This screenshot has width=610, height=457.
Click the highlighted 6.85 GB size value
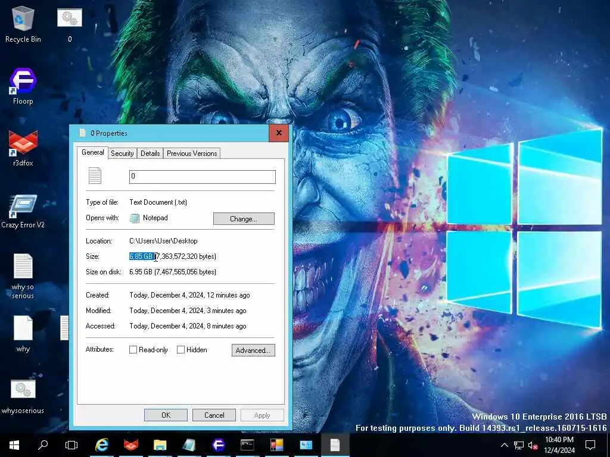point(142,256)
